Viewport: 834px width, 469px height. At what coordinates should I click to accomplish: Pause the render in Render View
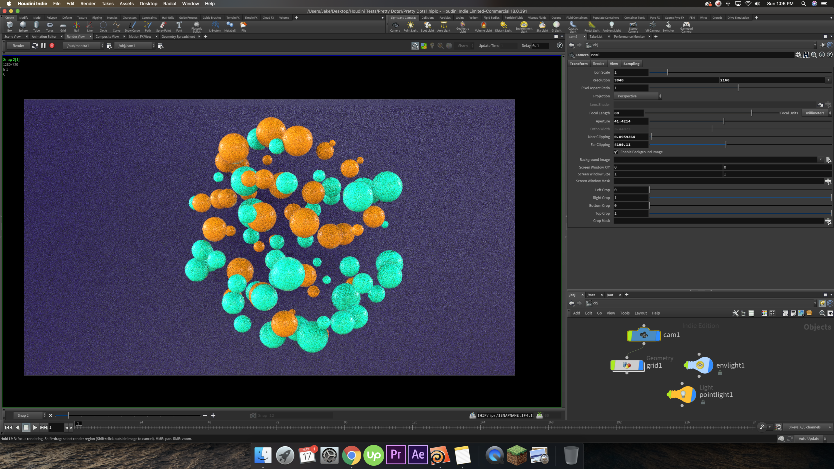pos(43,46)
